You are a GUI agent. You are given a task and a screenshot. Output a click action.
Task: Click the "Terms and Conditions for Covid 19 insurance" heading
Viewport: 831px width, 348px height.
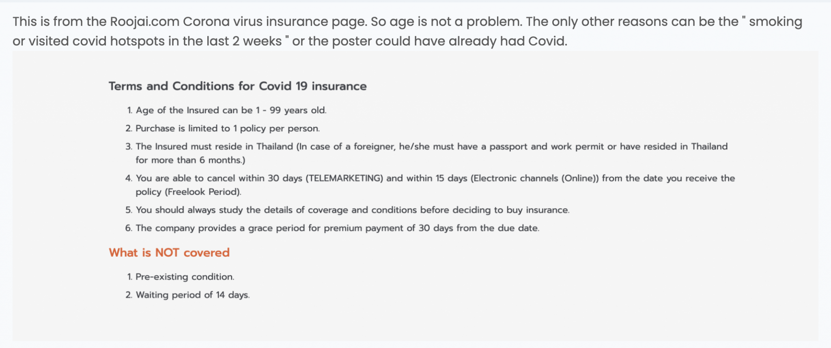point(237,86)
